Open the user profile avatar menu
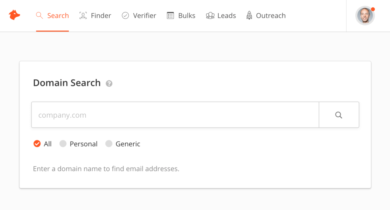Screen dimensions: 390x210 [365, 16]
